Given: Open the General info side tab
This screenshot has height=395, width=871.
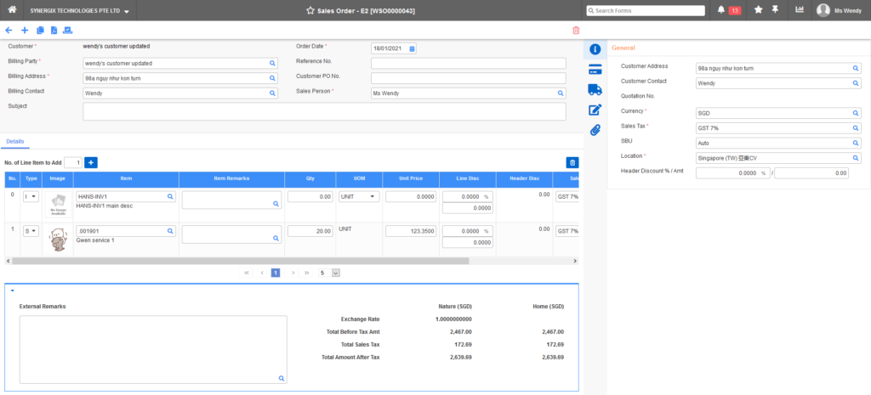Looking at the screenshot, I should tap(595, 48).
